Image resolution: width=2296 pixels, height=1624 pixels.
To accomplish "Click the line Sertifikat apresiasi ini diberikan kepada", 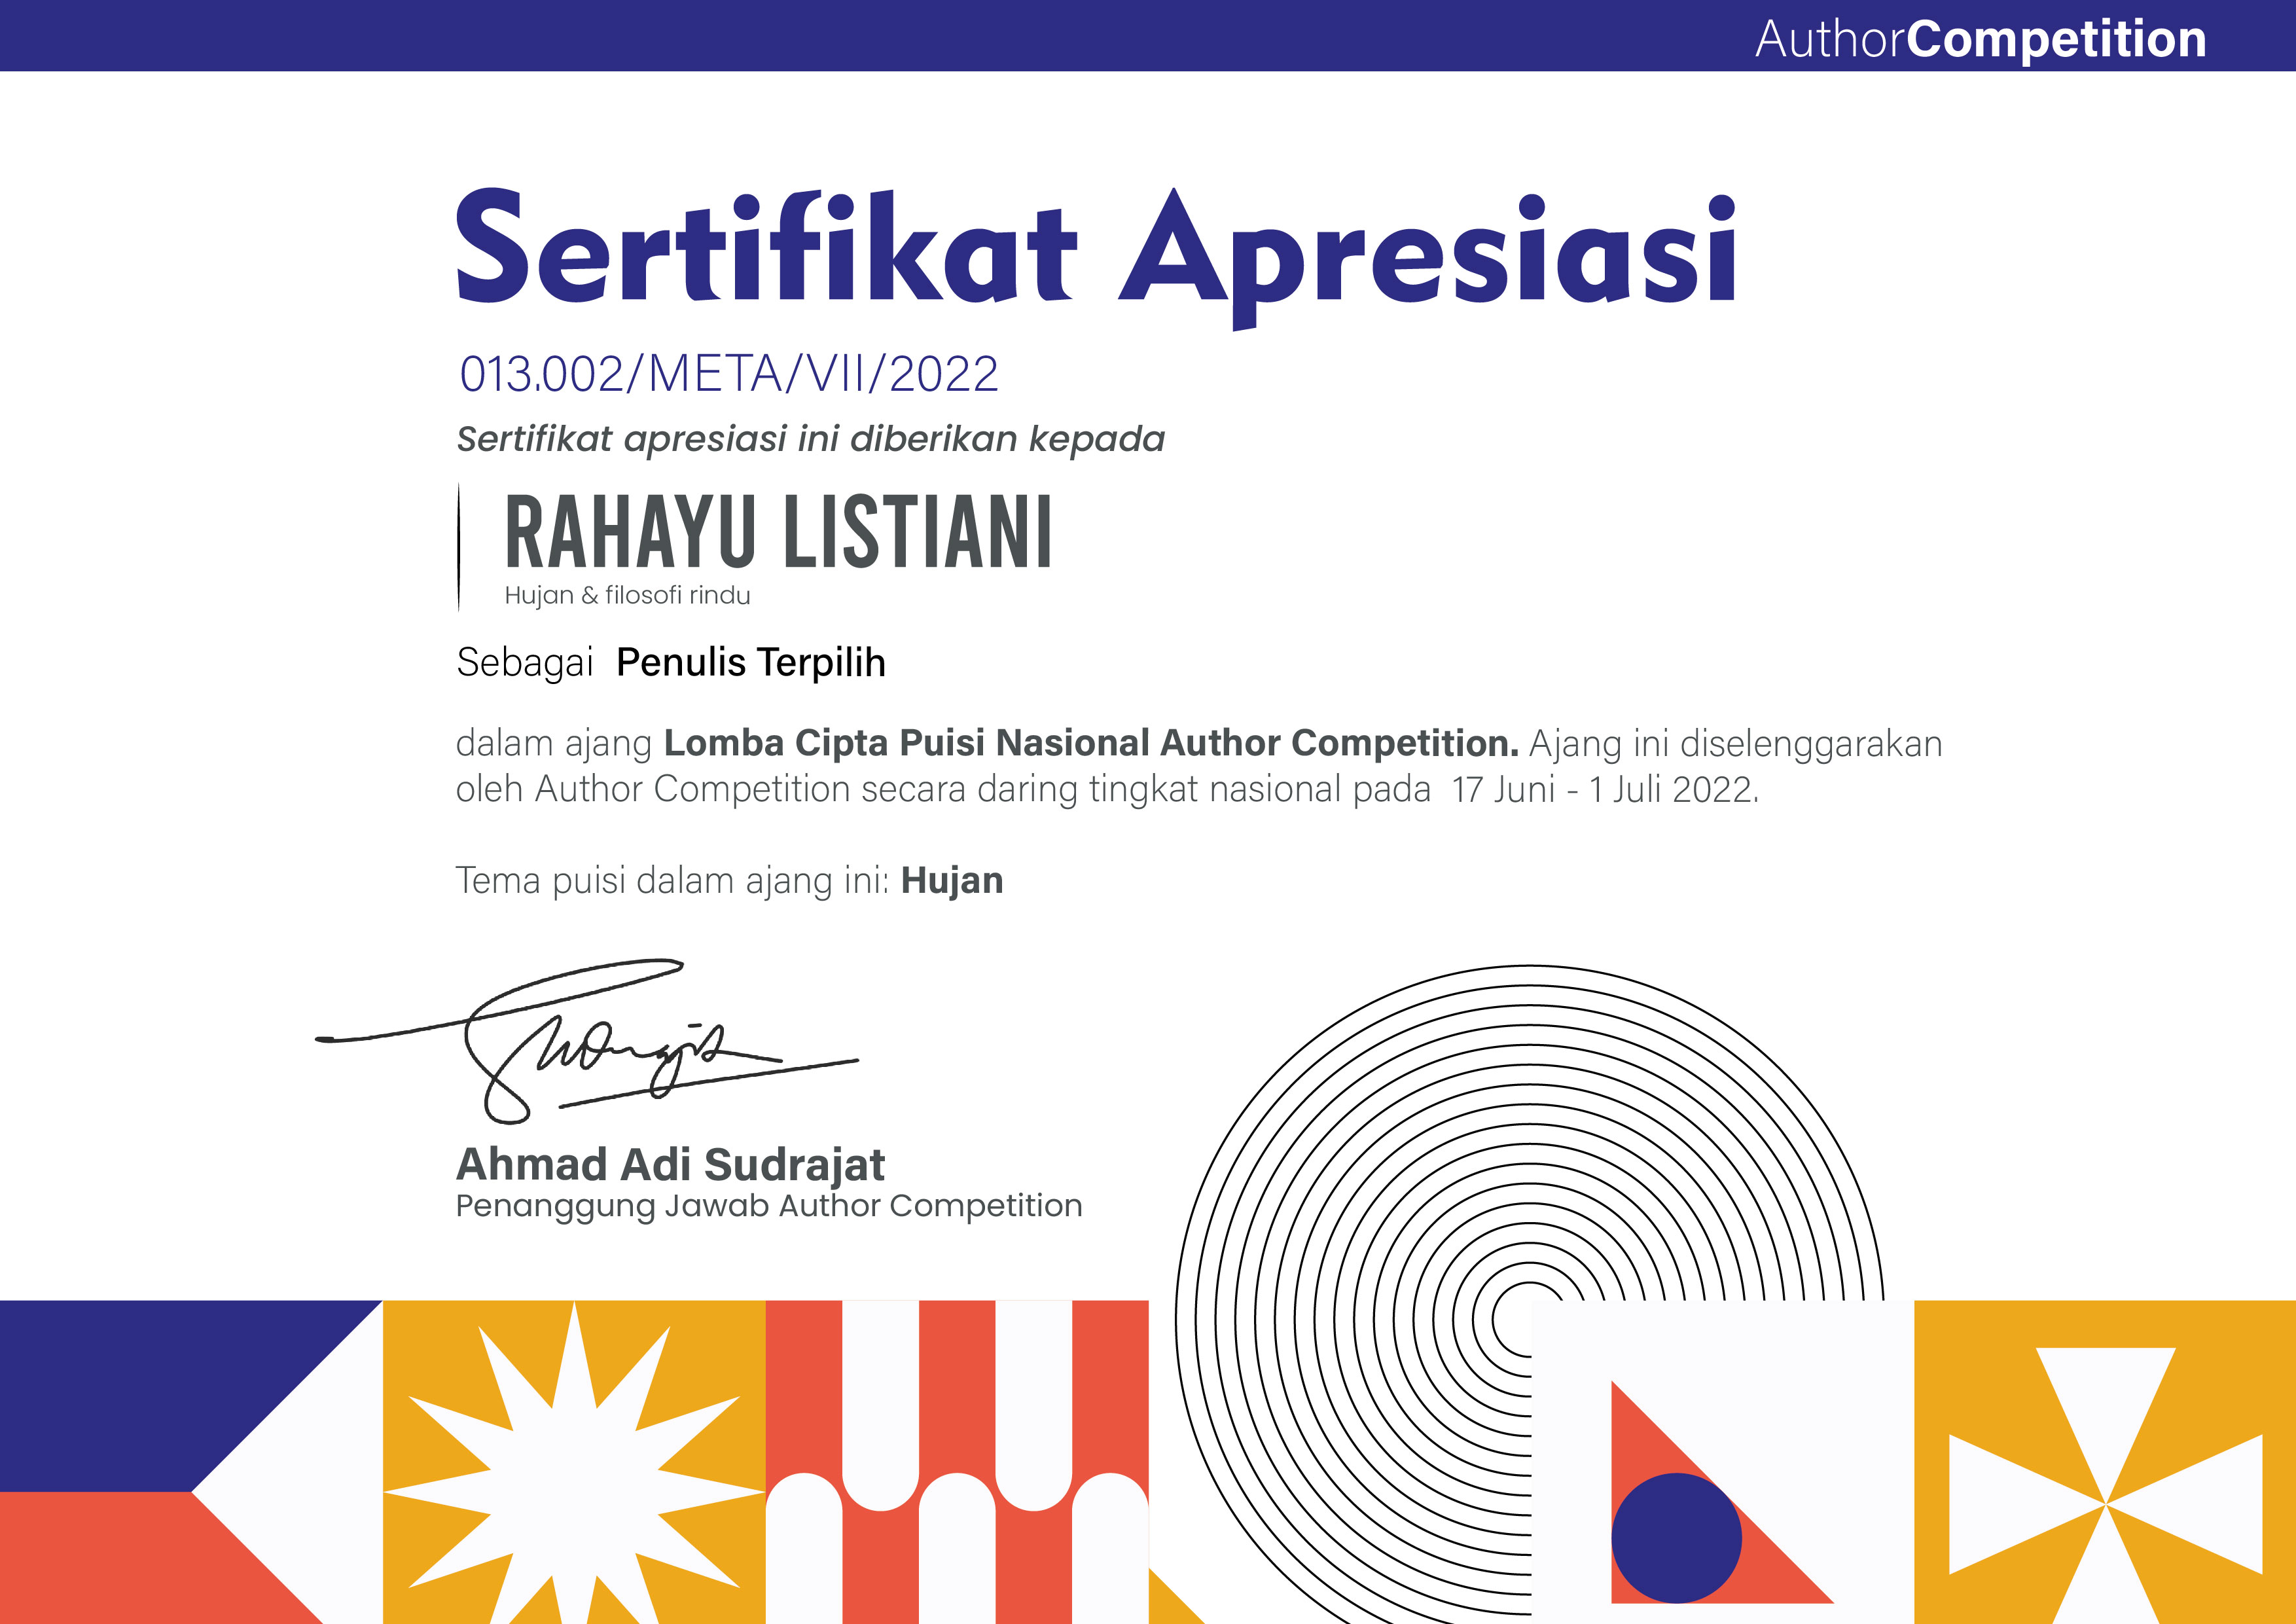I will (x=810, y=439).
